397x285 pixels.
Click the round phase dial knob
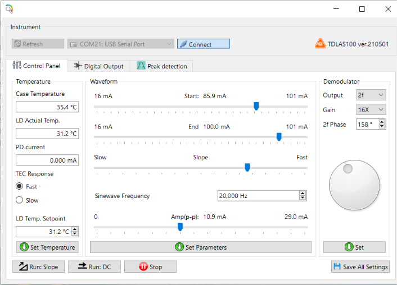click(354, 187)
